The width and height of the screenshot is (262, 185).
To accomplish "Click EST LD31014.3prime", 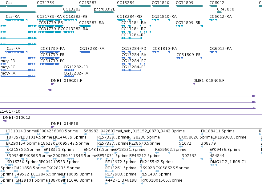I will [21, 131].
